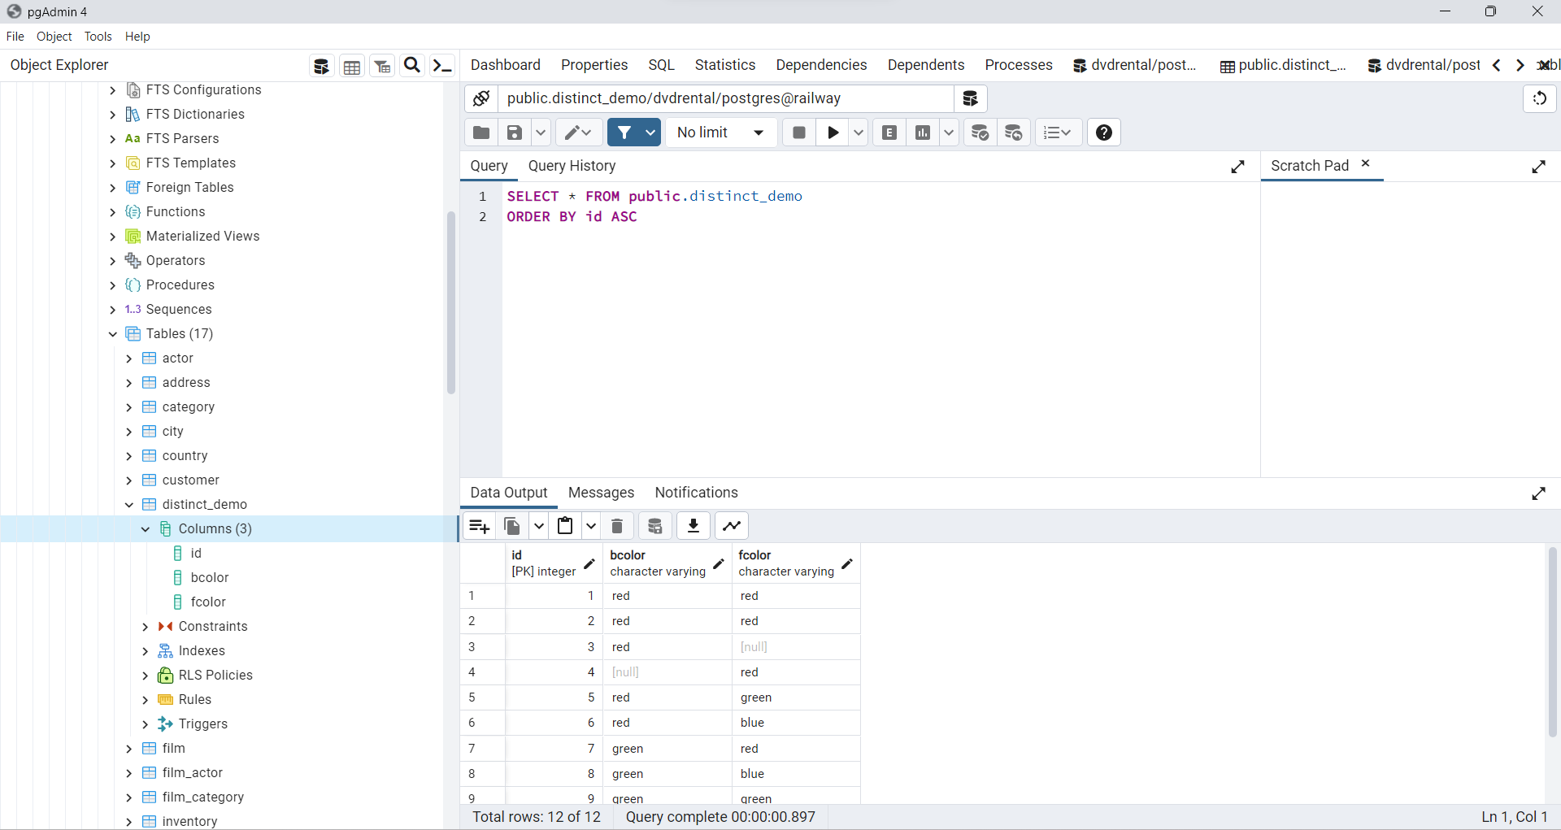
Task: Open View Data grid icon in Object Explorer
Action: [352, 66]
